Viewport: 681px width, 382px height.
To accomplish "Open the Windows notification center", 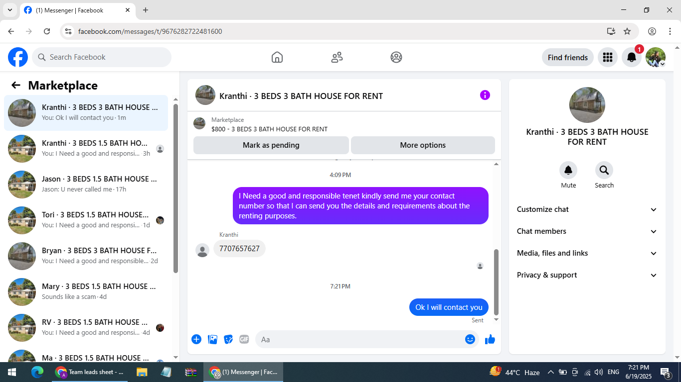I will pos(666,372).
